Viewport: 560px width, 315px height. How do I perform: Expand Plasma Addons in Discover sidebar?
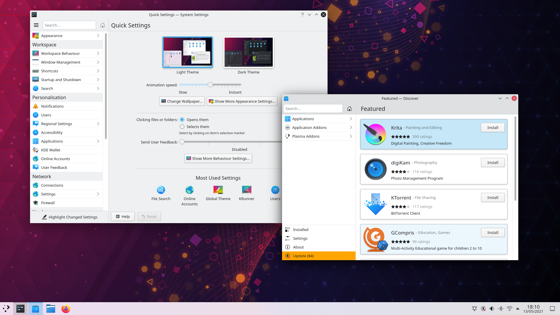click(x=350, y=136)
